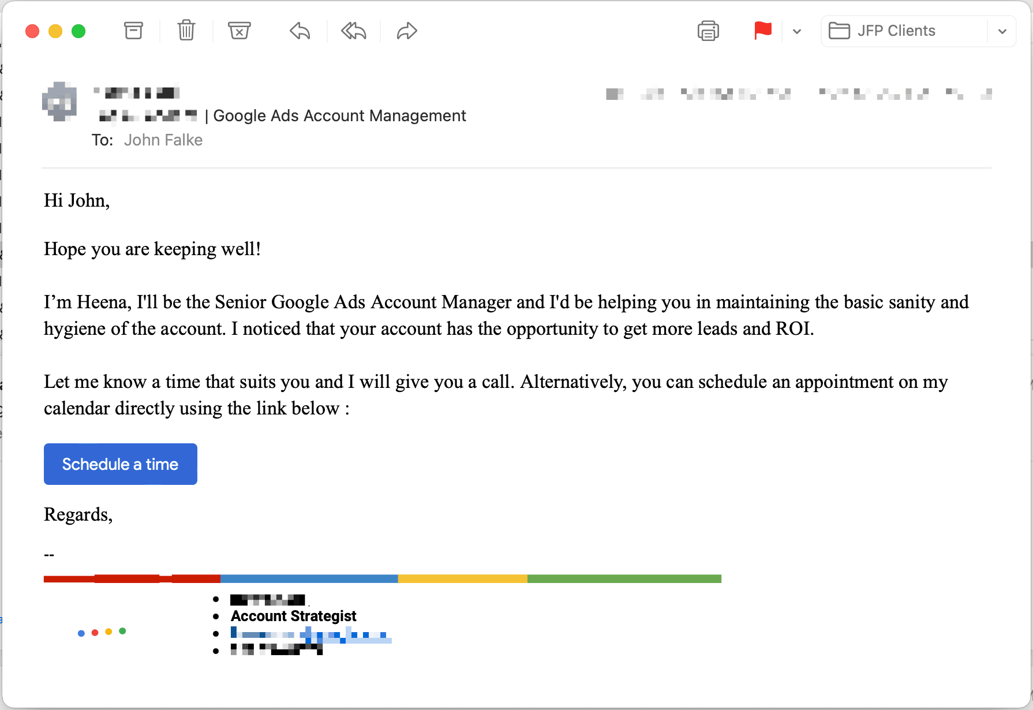Viewport: 1033px width, 710px height.
Task: Expand the JFP Clients folder dropdown
Action: pyautogui.click(x=1002, y=31)
